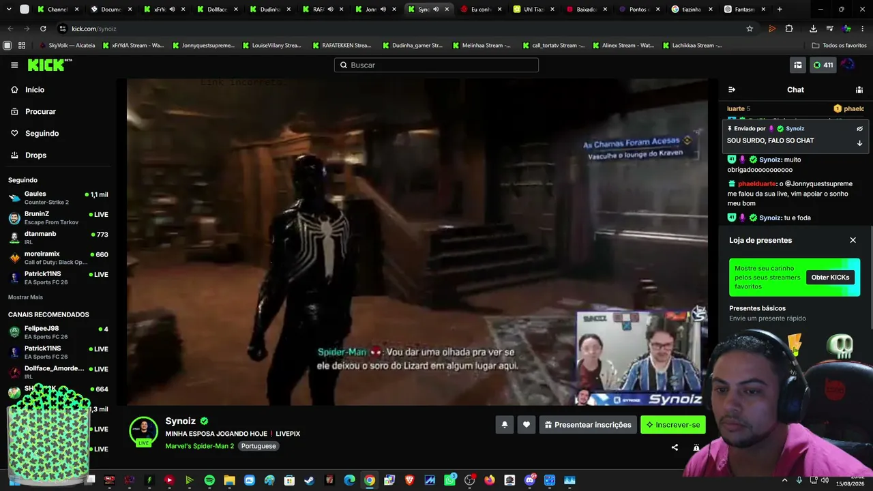The height and width of the screenshot is (491, 873).
Task: Click the address bar URL
Action: coord(94,29)
